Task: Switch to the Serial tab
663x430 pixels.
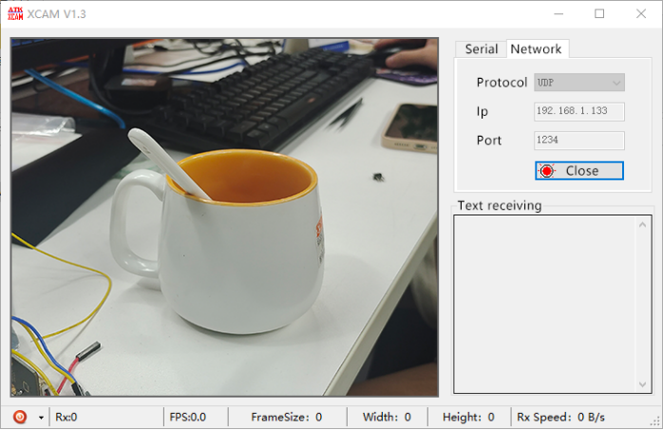Action: click(x=482, y=49)
